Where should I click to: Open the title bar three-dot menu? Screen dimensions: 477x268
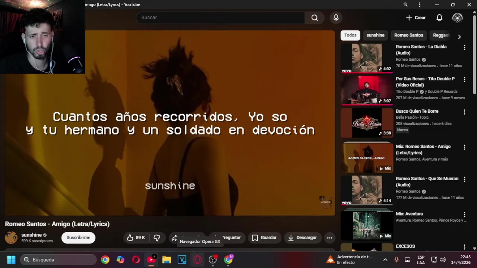420,4
